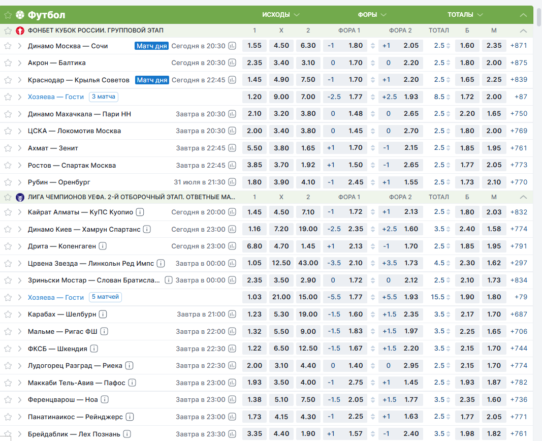Change handicap line for Ференцварош — Ноа
Viewport: 542px width, 441px height.
click(373, 399)
